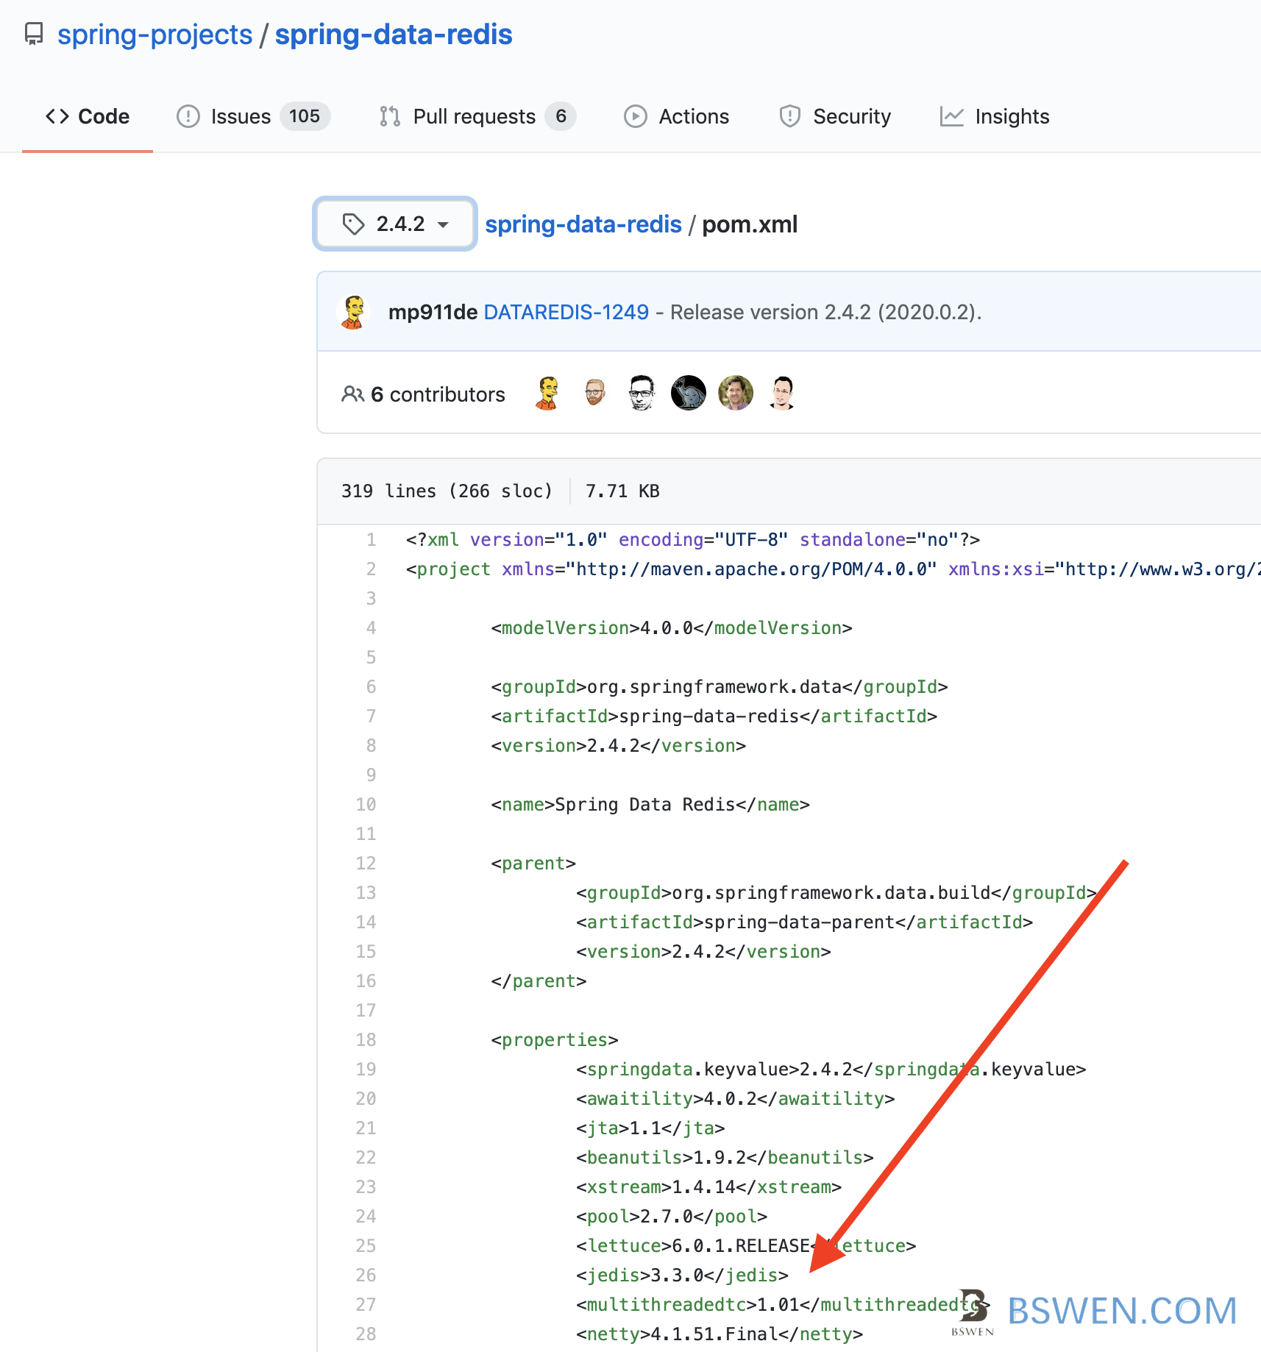
Task: Open the Issues tab
Action: [253, 116]
